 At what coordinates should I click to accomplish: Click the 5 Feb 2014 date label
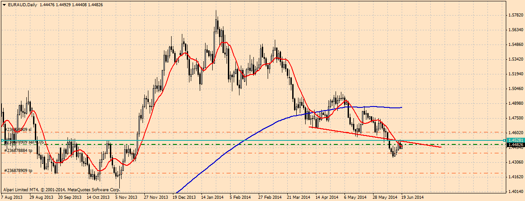click(240, 197)
